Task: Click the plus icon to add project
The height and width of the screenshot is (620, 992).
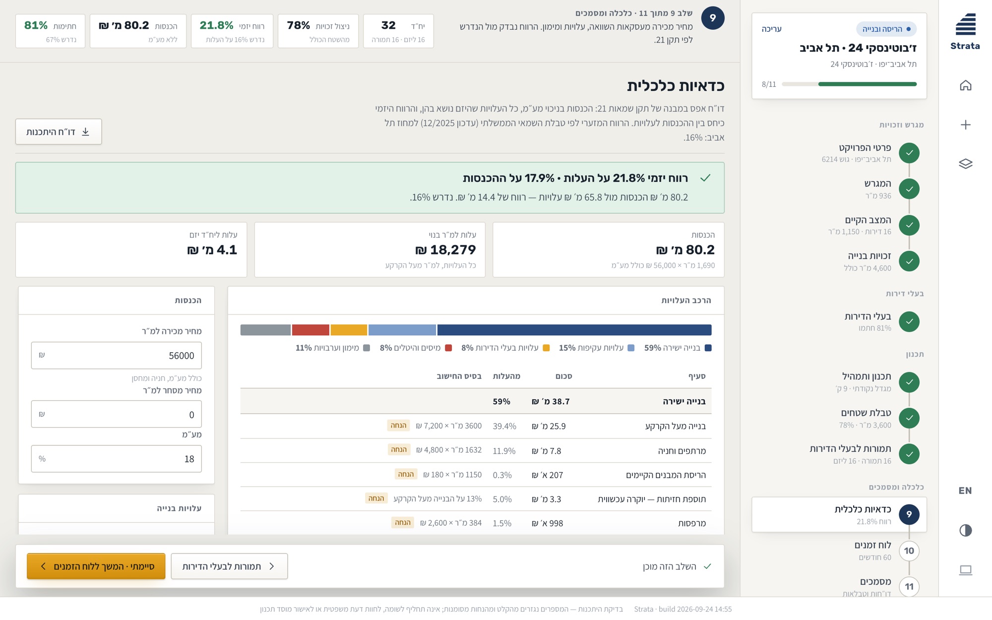Action: [965, 124]
